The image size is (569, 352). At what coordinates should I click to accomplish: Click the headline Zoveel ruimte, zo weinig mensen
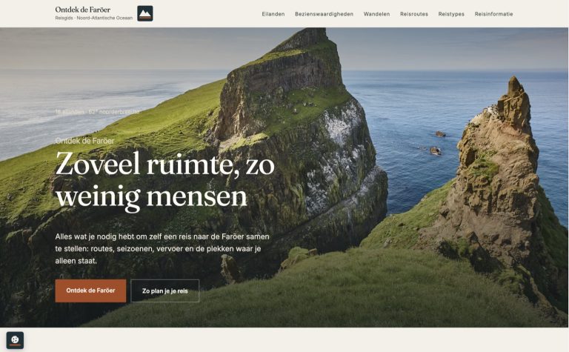[x=165, y=180]
